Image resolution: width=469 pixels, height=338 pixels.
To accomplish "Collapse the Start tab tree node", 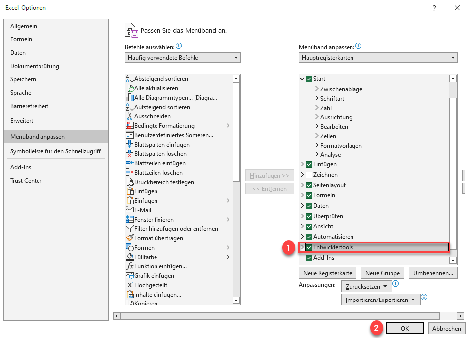I will click(x=302, y=79).
